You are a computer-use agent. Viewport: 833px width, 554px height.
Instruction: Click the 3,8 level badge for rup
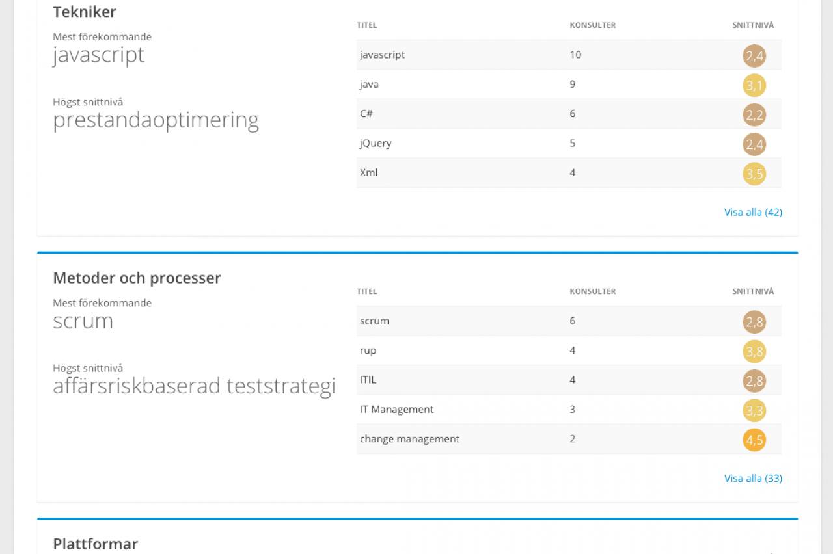point(754,351)
